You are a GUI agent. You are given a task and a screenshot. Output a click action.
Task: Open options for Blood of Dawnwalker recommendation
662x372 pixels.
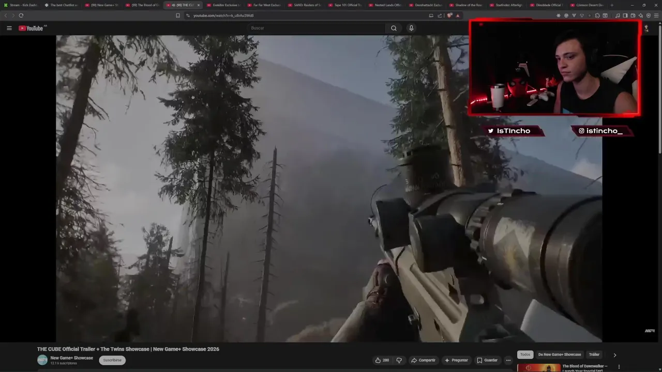(x=619, y=367)
